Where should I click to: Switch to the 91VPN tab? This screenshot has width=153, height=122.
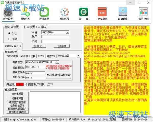tap(41, 56)
